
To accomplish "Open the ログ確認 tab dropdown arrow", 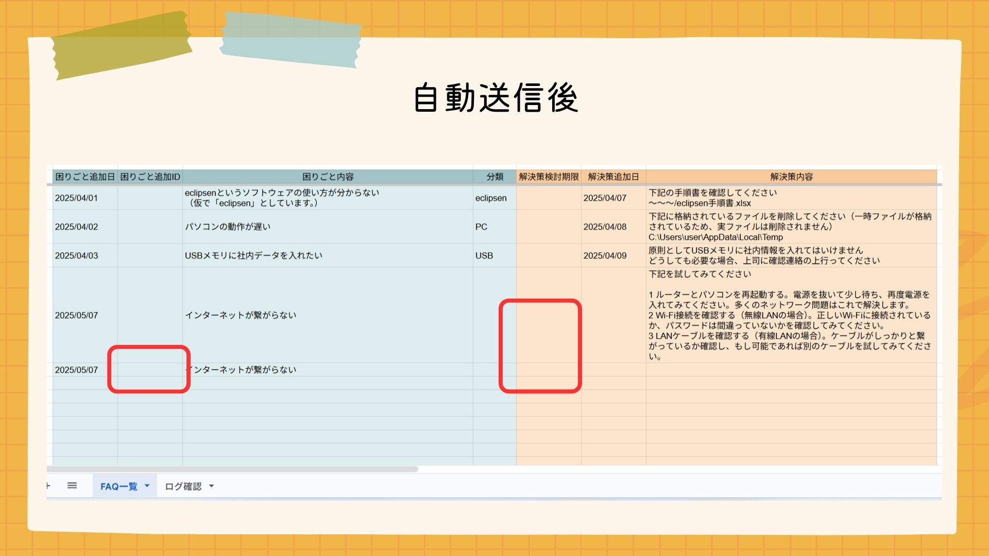I will pyautogui.click(x=211, y=486).
